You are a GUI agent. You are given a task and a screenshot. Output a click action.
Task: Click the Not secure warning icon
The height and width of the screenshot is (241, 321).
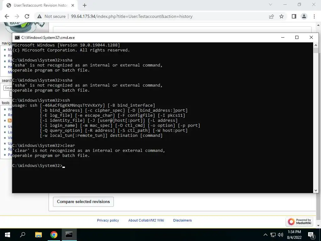click(x=39, y=16)
